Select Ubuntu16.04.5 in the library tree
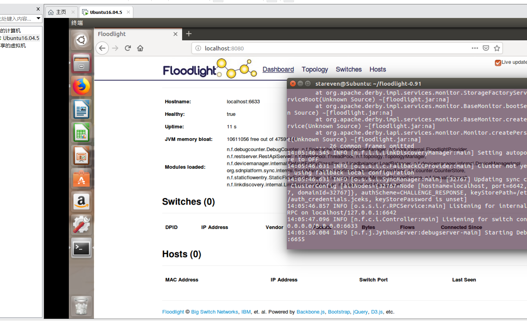This screenshot has width=527, height=321. pyautogui.click(x=21, y=38)
